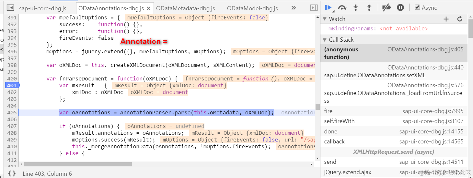The image size is (473, 178).
Task: Click line number 398 in gutter
Action: click(x=12, y=65)
